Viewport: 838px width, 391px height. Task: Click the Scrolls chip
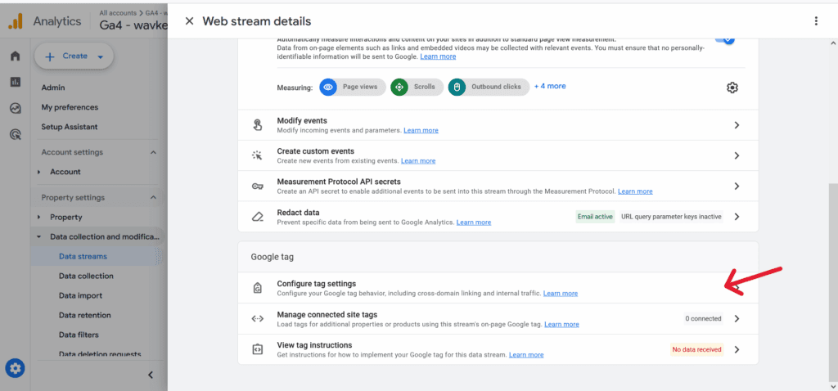coord(417,87)
